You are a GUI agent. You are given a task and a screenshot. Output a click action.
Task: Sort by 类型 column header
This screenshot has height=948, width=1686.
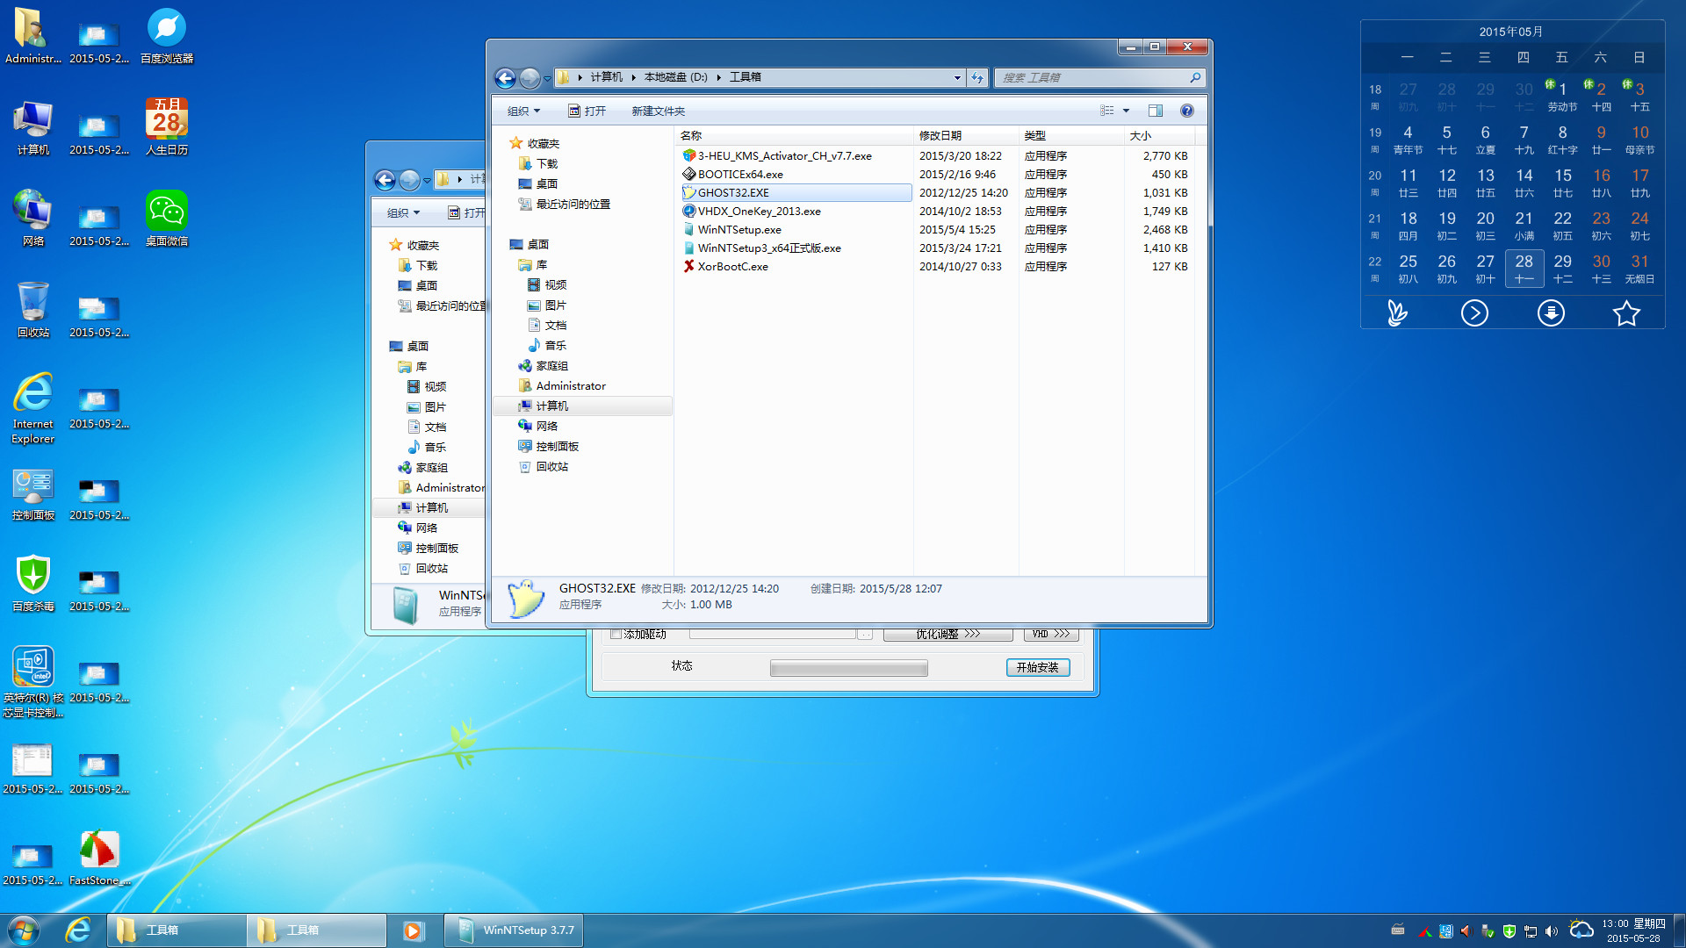(x=1071, y=135)
